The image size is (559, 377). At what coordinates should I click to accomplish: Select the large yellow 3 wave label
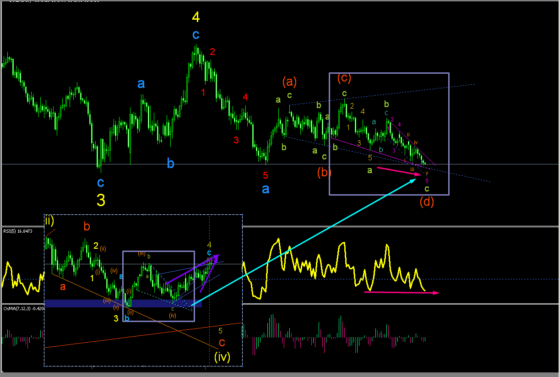[x=101, y=200]
